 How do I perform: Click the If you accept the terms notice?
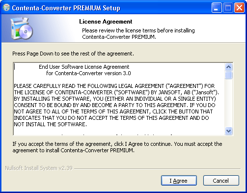click(117, 147)
